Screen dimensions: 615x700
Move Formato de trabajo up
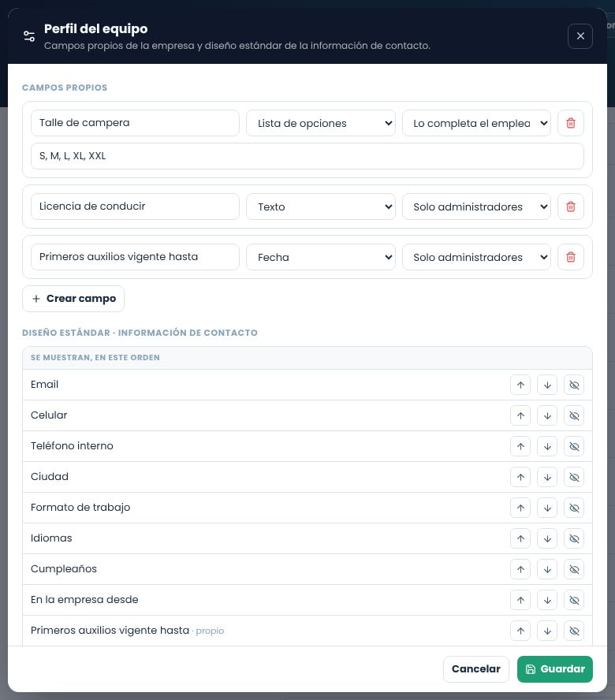click(x=520, y=508)
